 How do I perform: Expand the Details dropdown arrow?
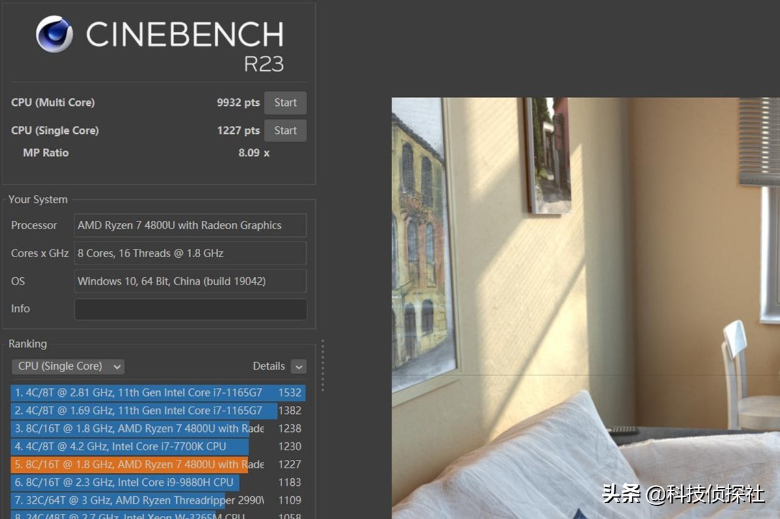pyautogui.click(x=298, y=366)
